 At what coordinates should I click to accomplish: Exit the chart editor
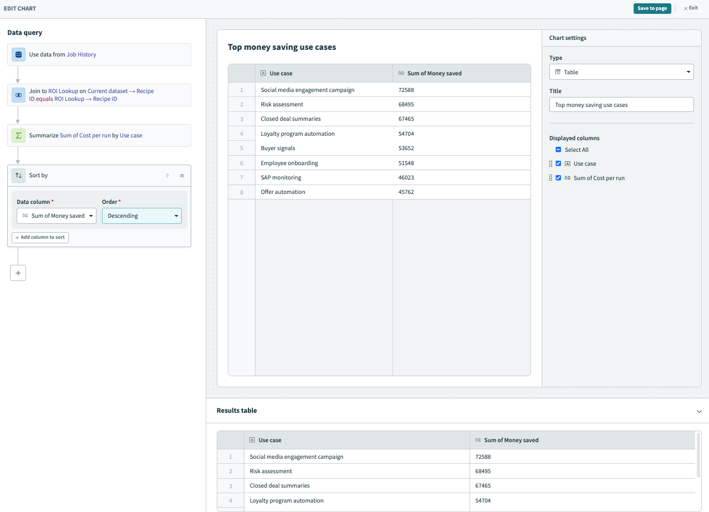691,8
